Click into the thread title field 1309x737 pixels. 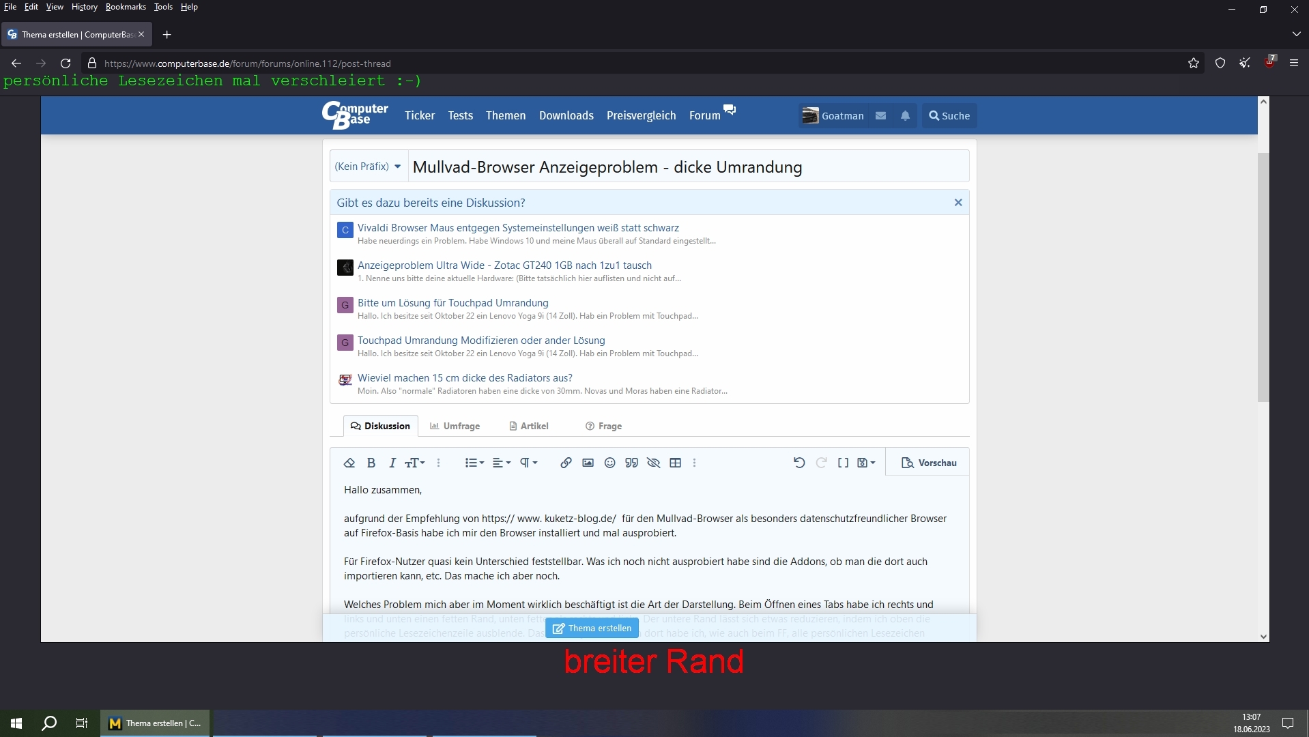(688, 167)
